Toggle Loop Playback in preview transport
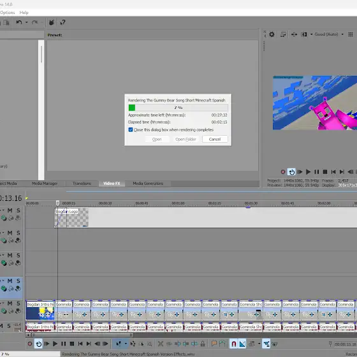The height and width of the screenshot is (357, 357). 291,172
